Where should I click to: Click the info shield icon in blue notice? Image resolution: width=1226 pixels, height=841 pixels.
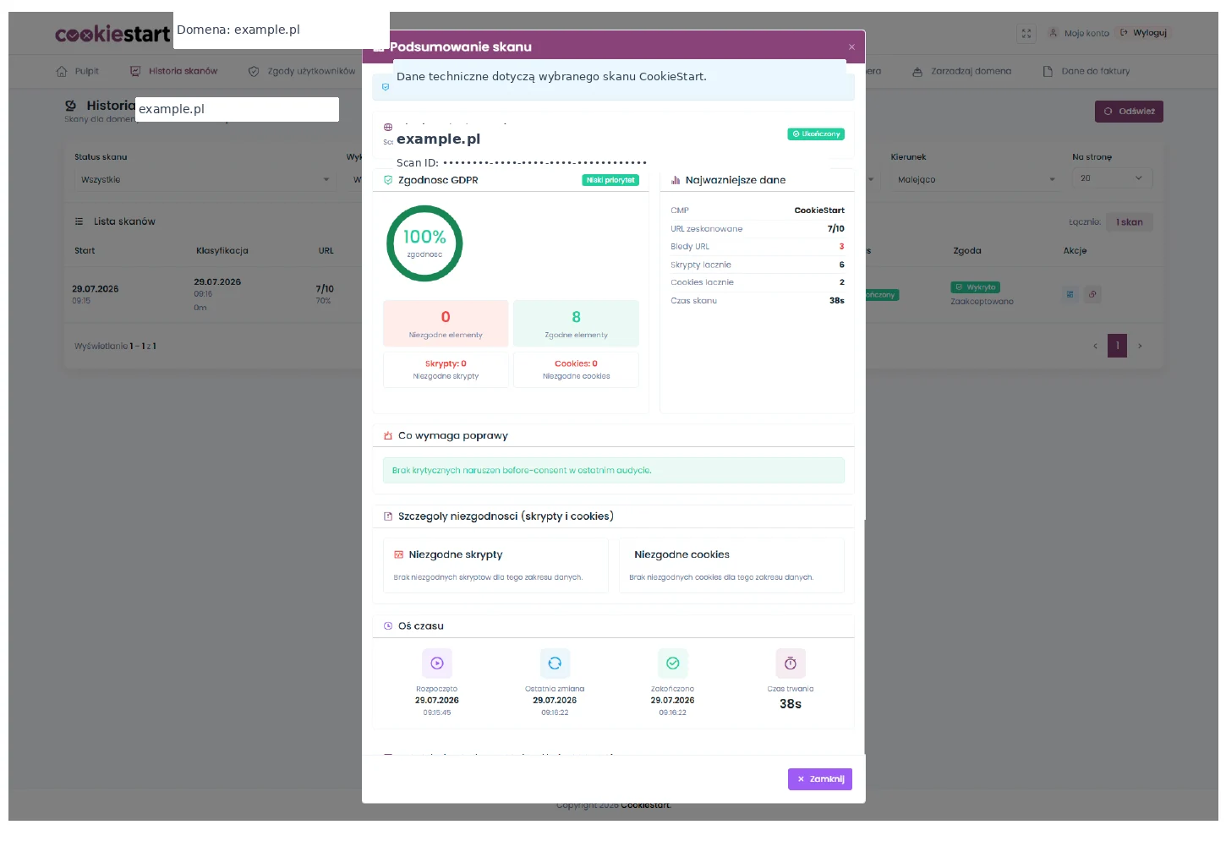point(386,87)
